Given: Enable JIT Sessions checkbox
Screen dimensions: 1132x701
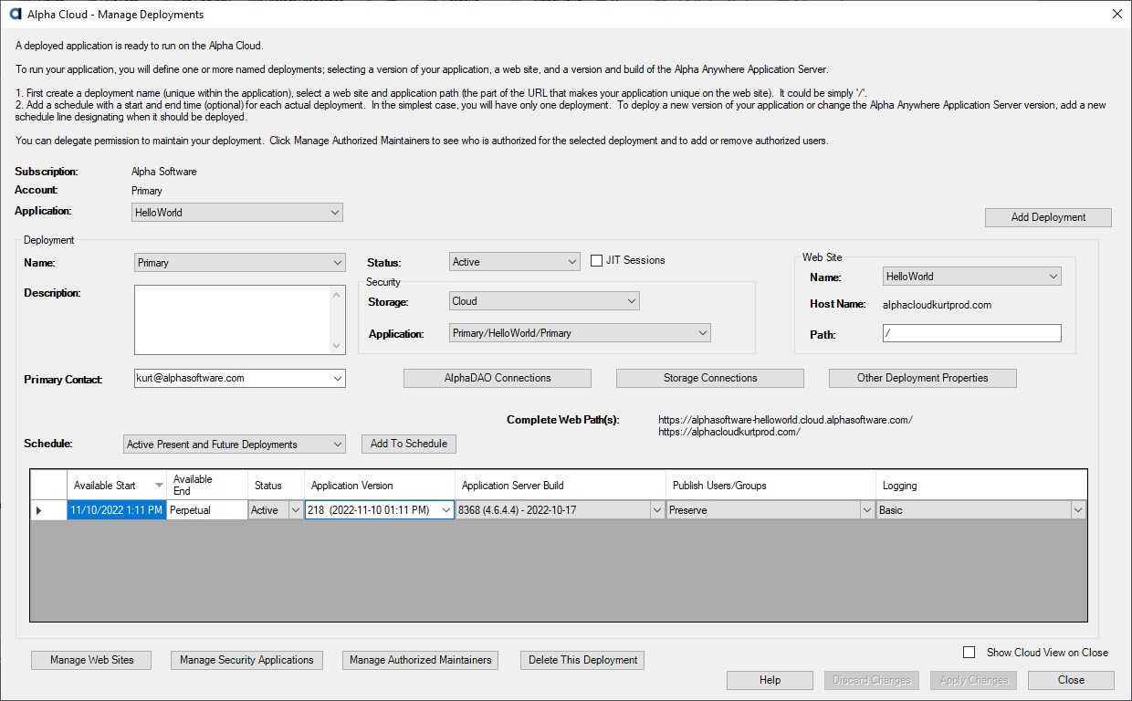Looking at the screenshot, I should [x=597, y=260].
